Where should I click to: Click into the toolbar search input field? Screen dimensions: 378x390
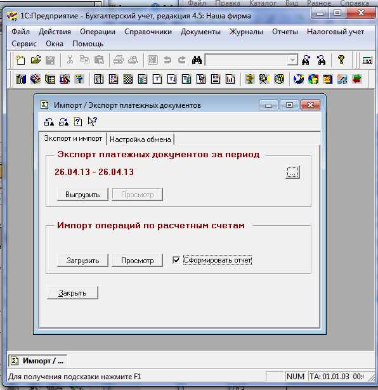[246, 60]
